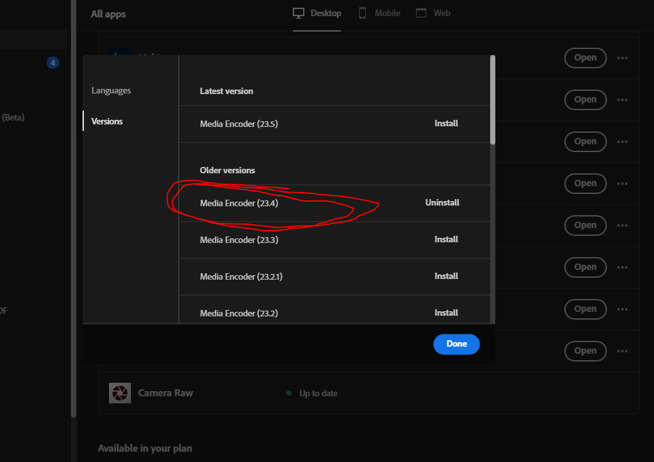Click the Done button
The height and width of the screenshot is (462, 654).
coord(456,344)
